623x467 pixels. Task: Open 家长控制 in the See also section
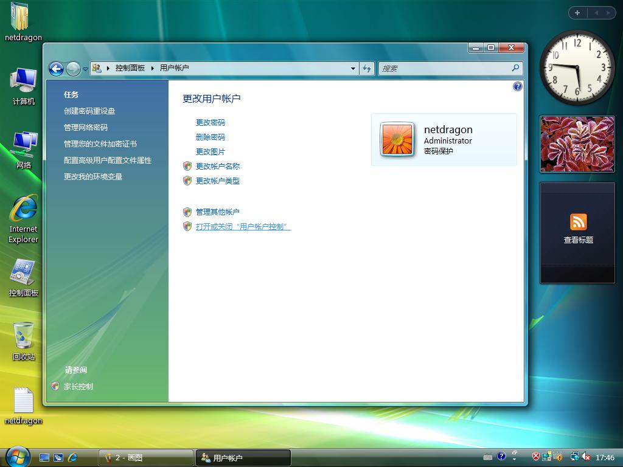point(78,386)
